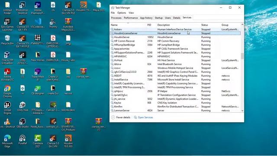Switch to the Startup tab
277x156 pixels.
pos(159,18)
